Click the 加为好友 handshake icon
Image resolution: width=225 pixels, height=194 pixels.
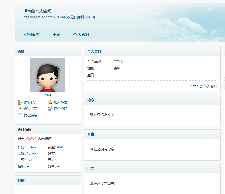point(50,102)
